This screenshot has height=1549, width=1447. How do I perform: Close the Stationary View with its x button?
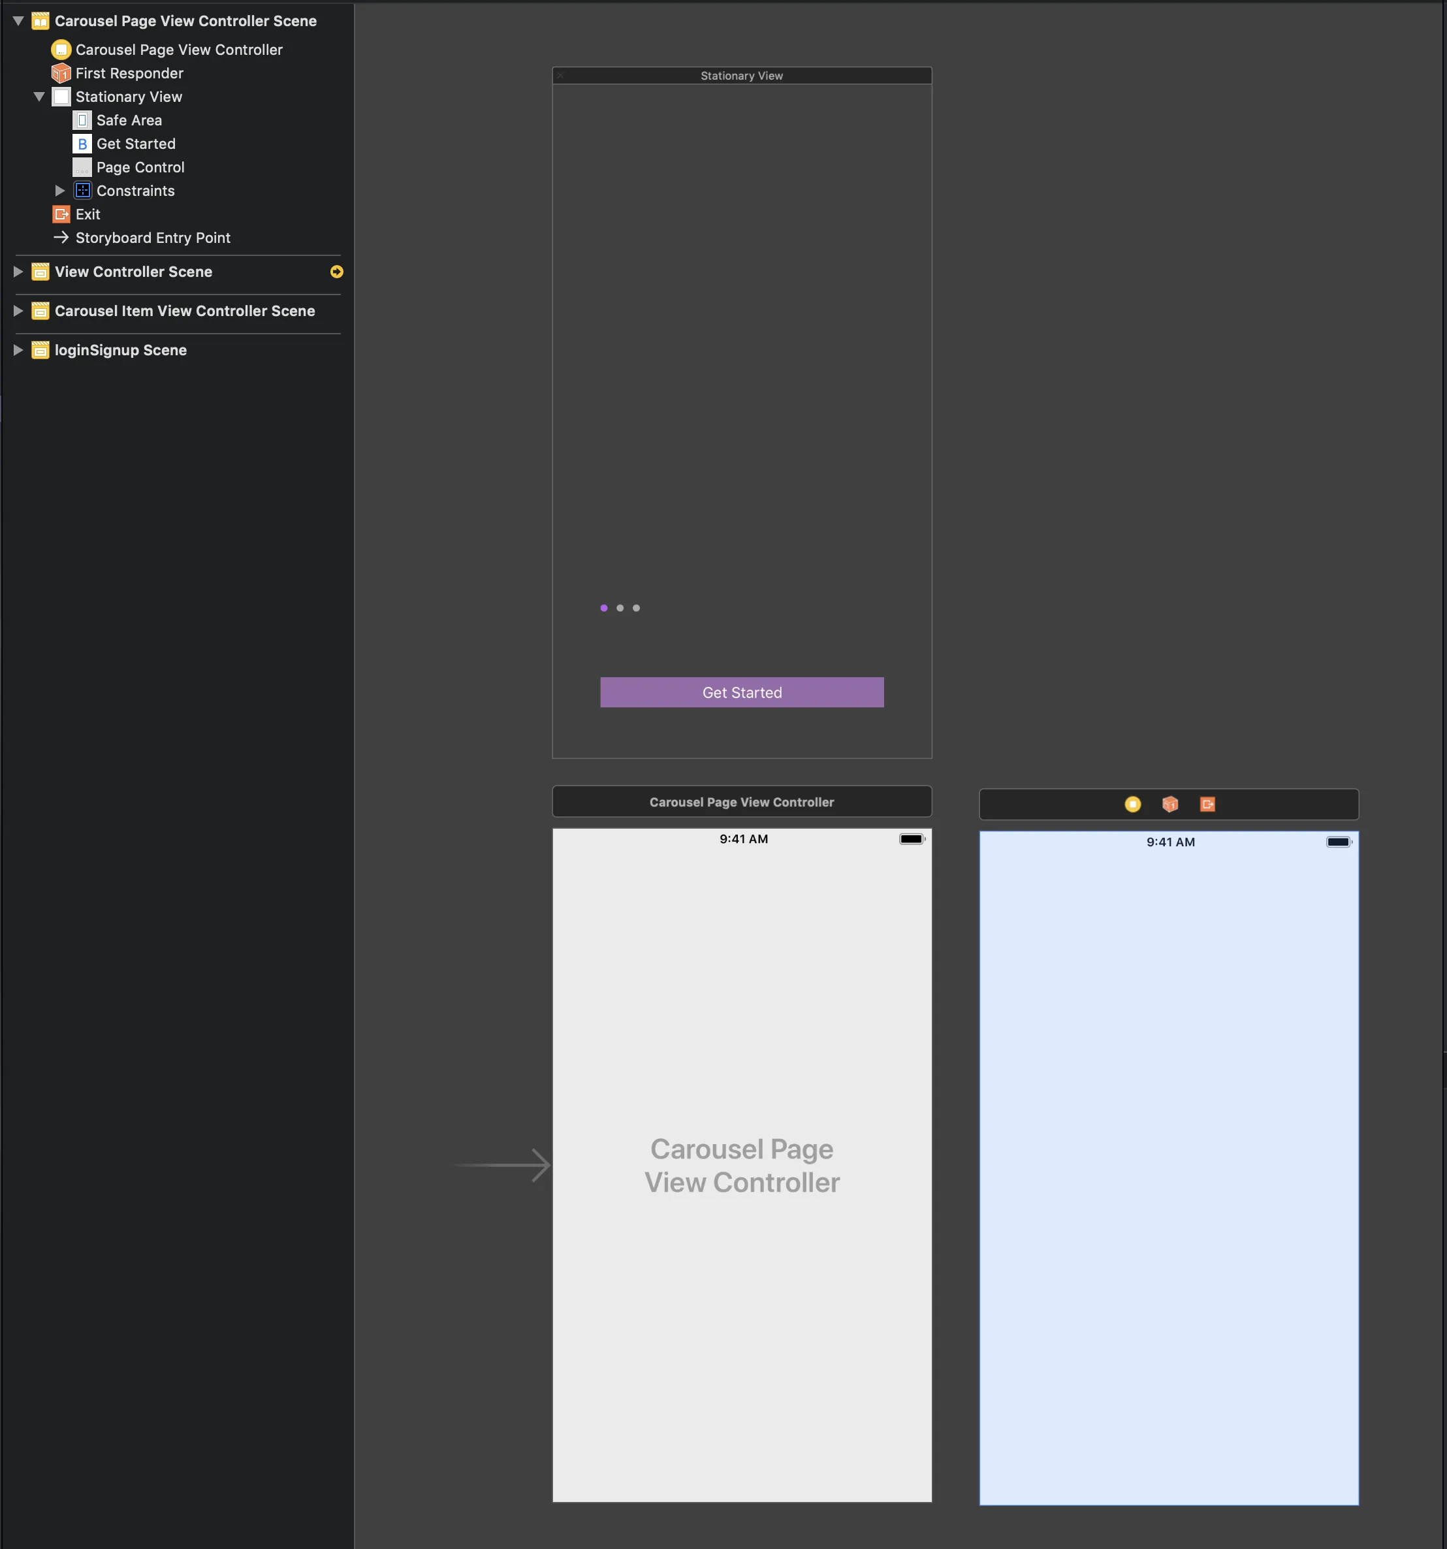[560, 76]
